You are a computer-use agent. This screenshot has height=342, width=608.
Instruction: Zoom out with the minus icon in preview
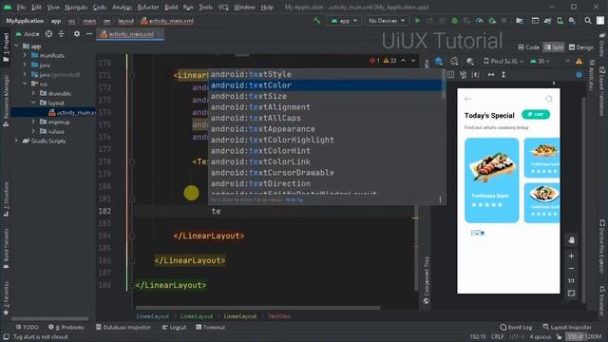pyautogui.click(x=571, y=268)
